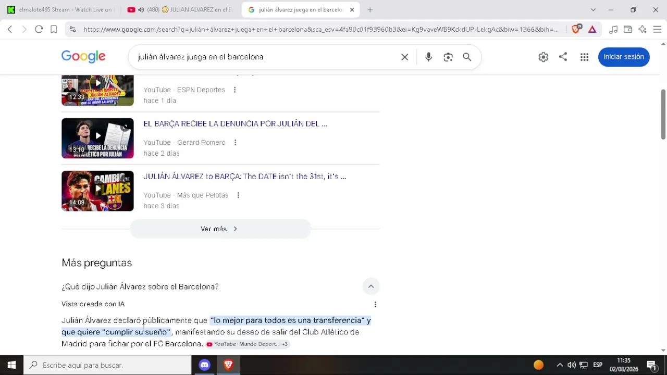Play the ESPN Deportes video thumbnail

[x=97, y=90]
